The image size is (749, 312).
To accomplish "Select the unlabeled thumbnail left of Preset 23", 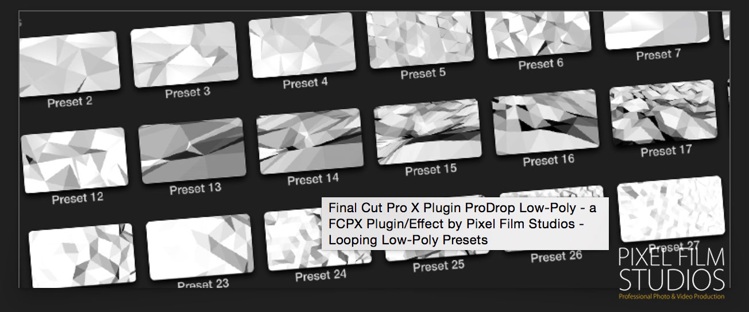I will click(x=81, y=255).
